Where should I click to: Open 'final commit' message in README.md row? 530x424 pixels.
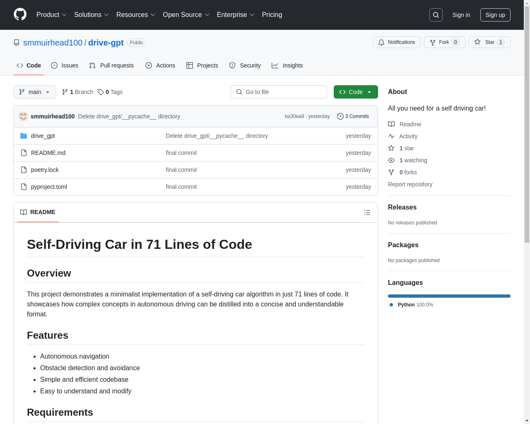(181, 153)
